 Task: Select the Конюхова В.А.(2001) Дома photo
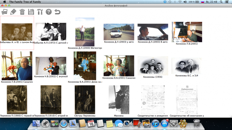point(85,66)
